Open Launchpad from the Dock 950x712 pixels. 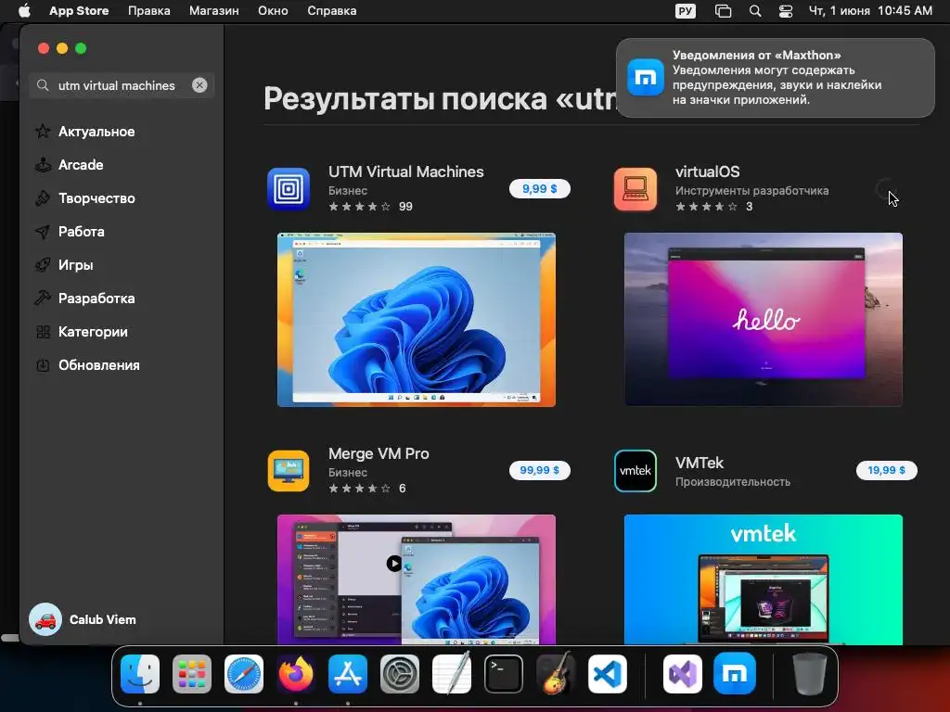coord(192,674)
